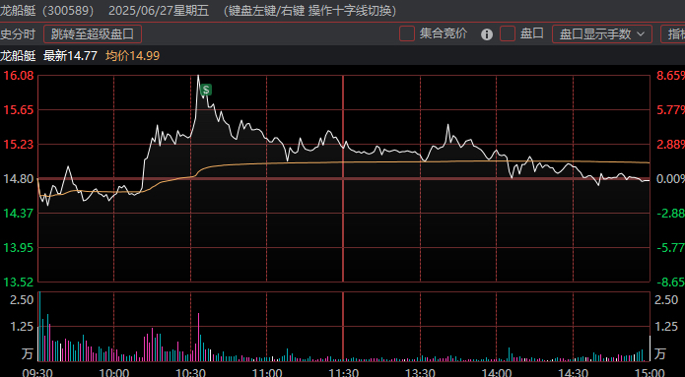Screen dimensions: 685x377
Task: Expand the 盘口显示手数 dropdown
Action: pos(602,34)
